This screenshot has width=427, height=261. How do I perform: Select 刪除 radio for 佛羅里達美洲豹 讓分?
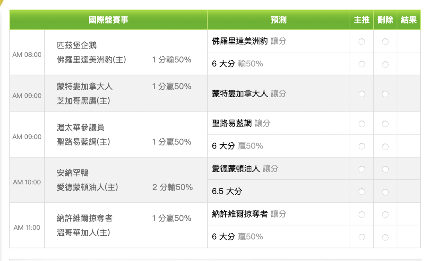(385, 41)
